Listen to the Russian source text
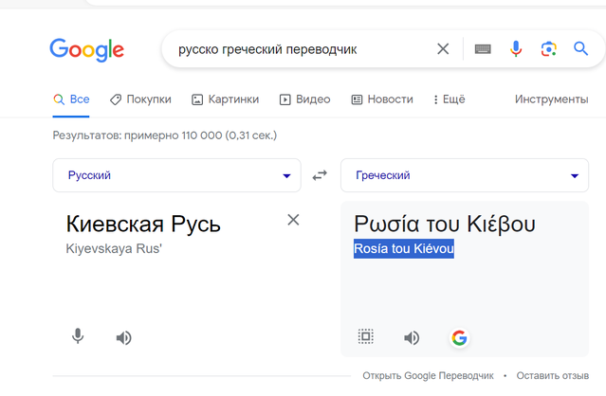This screenshot has width=606, height=396. point(124,337)
